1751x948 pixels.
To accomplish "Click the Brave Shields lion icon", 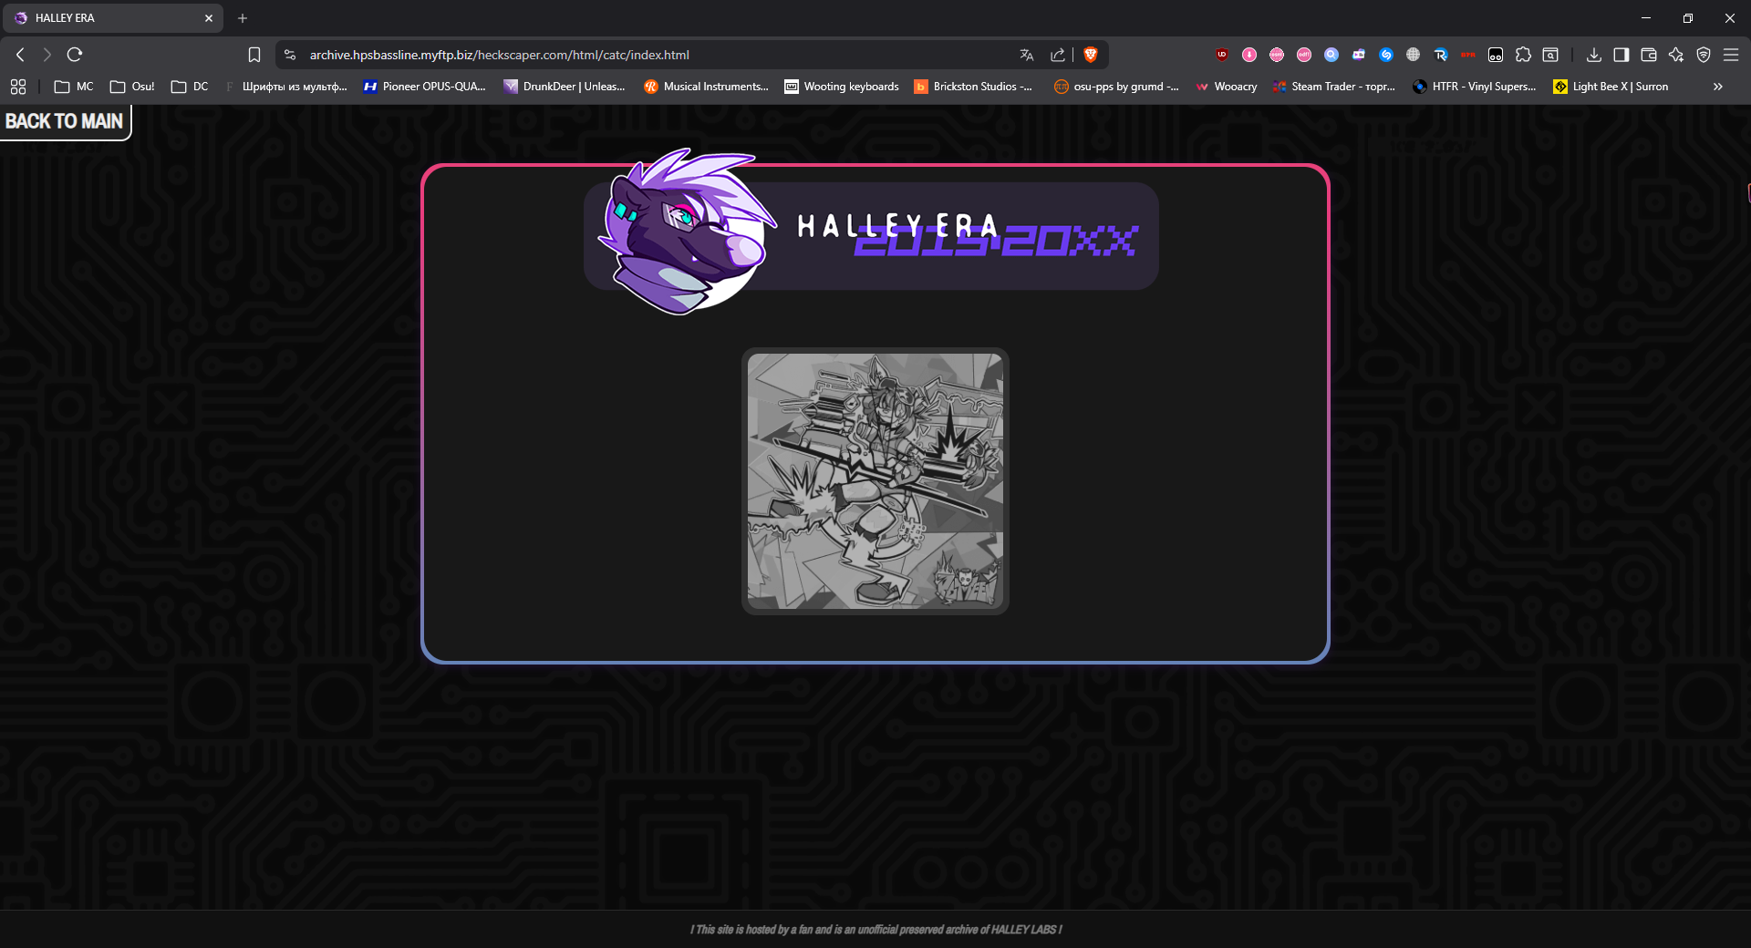I will tap(1090, 55).
